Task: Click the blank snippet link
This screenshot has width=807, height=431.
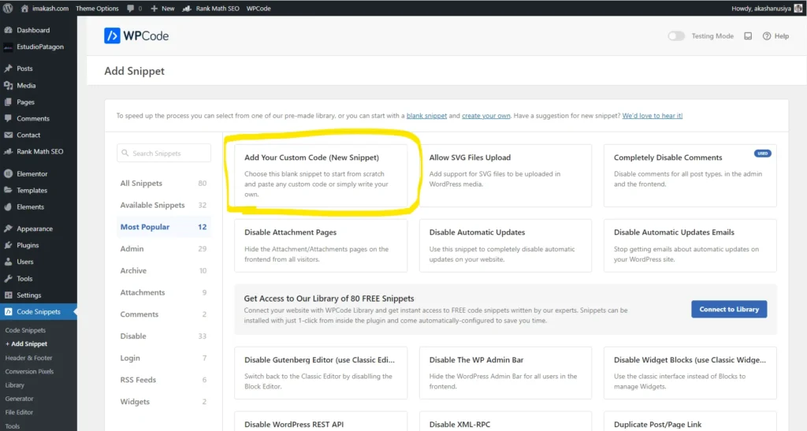Action: point(426,116)
